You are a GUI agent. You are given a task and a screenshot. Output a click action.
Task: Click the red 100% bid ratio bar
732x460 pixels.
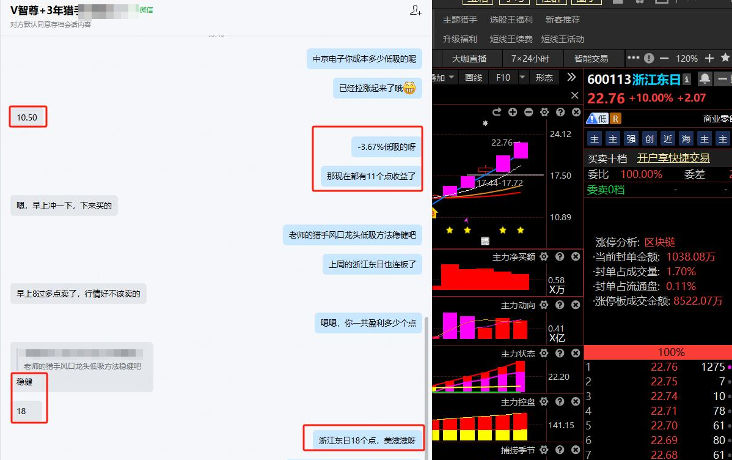(658, 352)
